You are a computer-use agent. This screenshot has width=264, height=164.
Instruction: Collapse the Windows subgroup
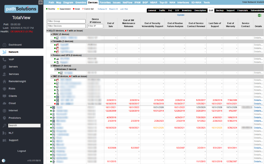point(55,69)
